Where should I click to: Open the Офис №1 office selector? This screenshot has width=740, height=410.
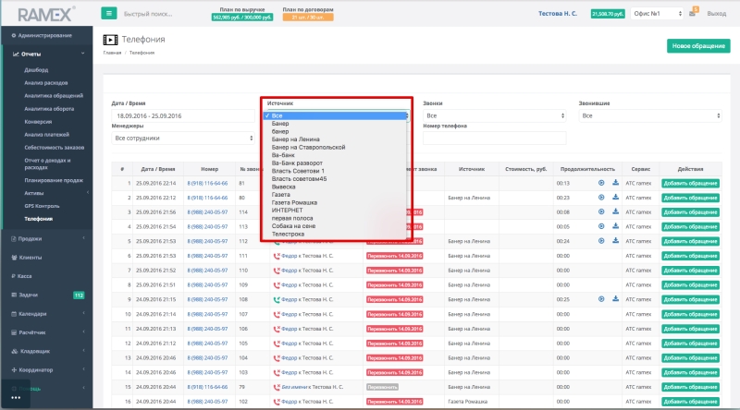tap(657, 14)
